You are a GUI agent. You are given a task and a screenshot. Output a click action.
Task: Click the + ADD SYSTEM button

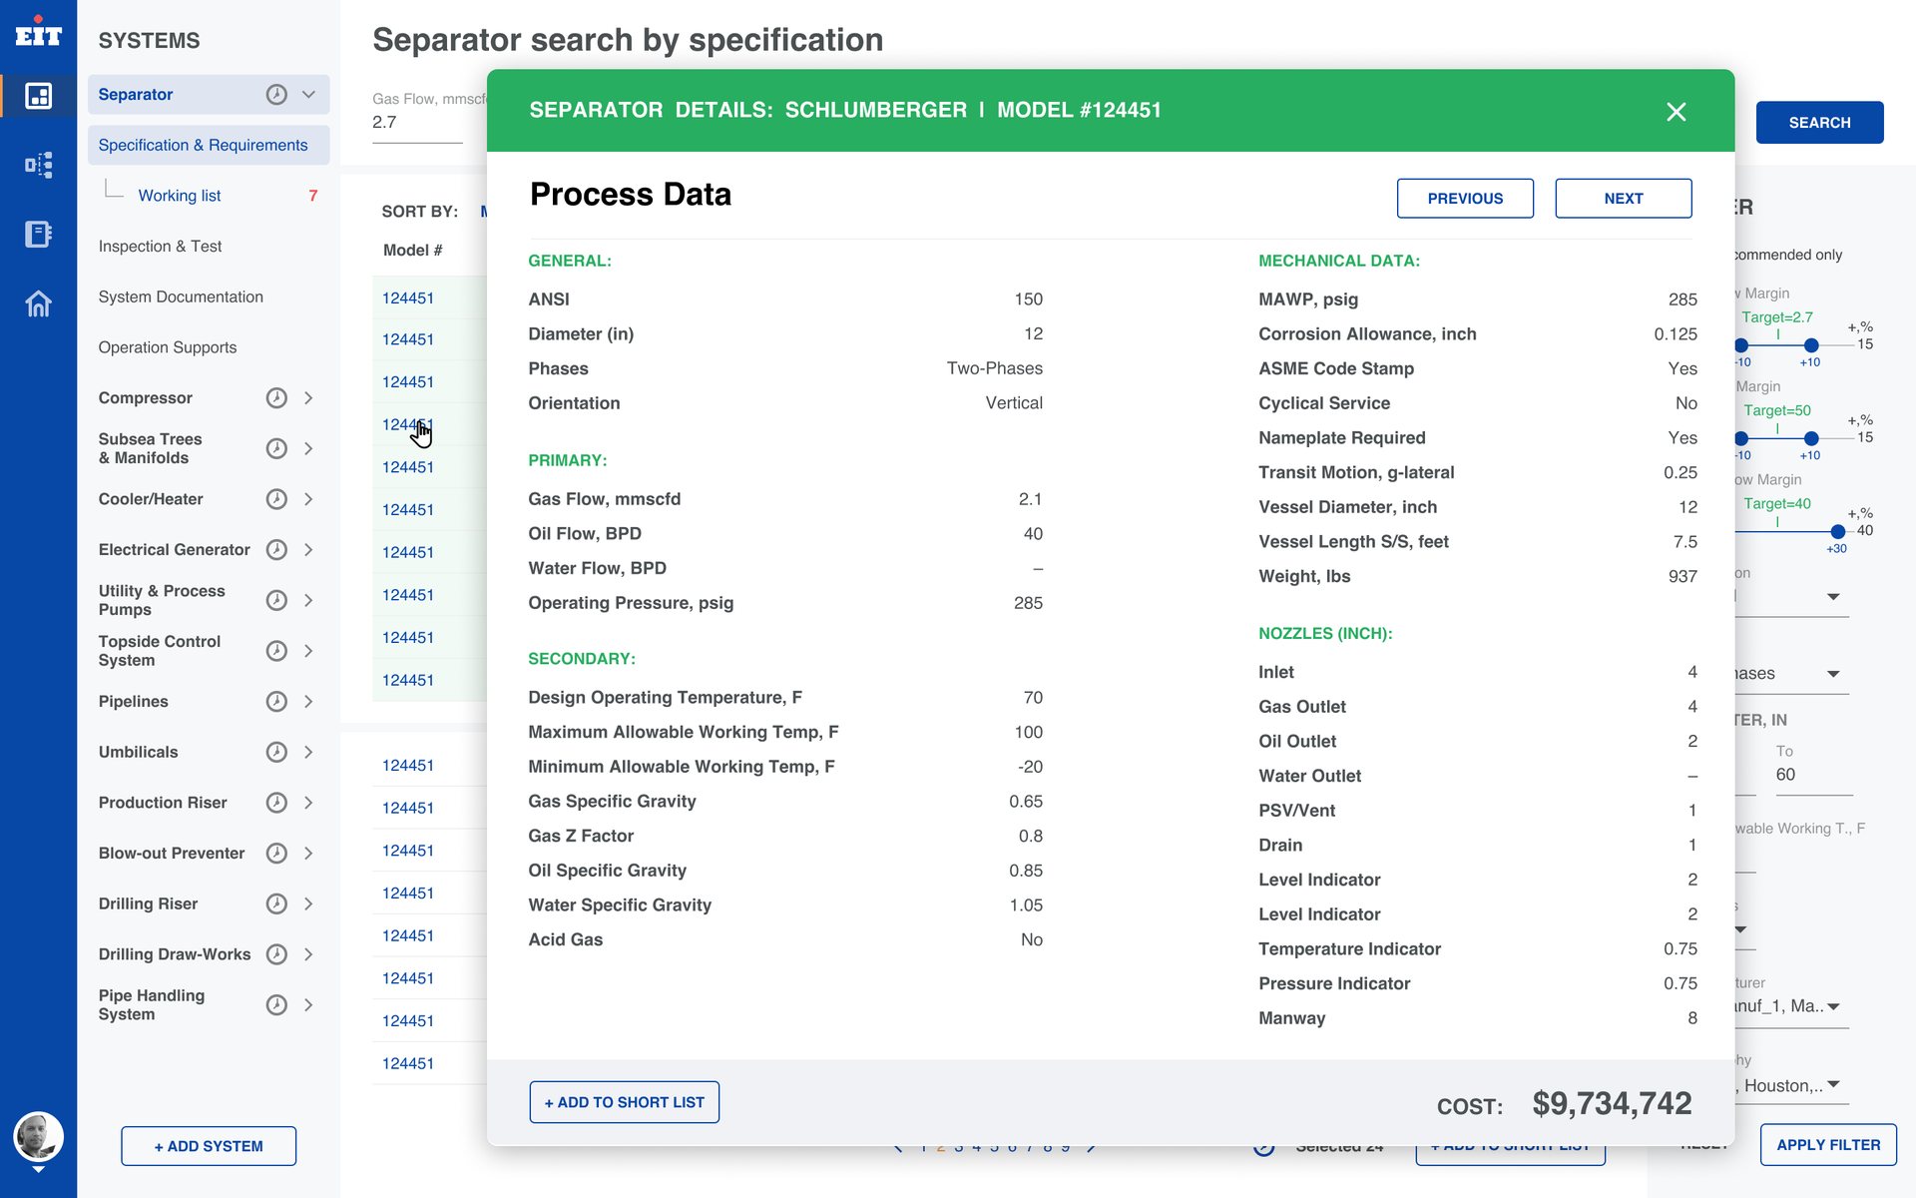pyautogui.click(x=209, y=1146)
